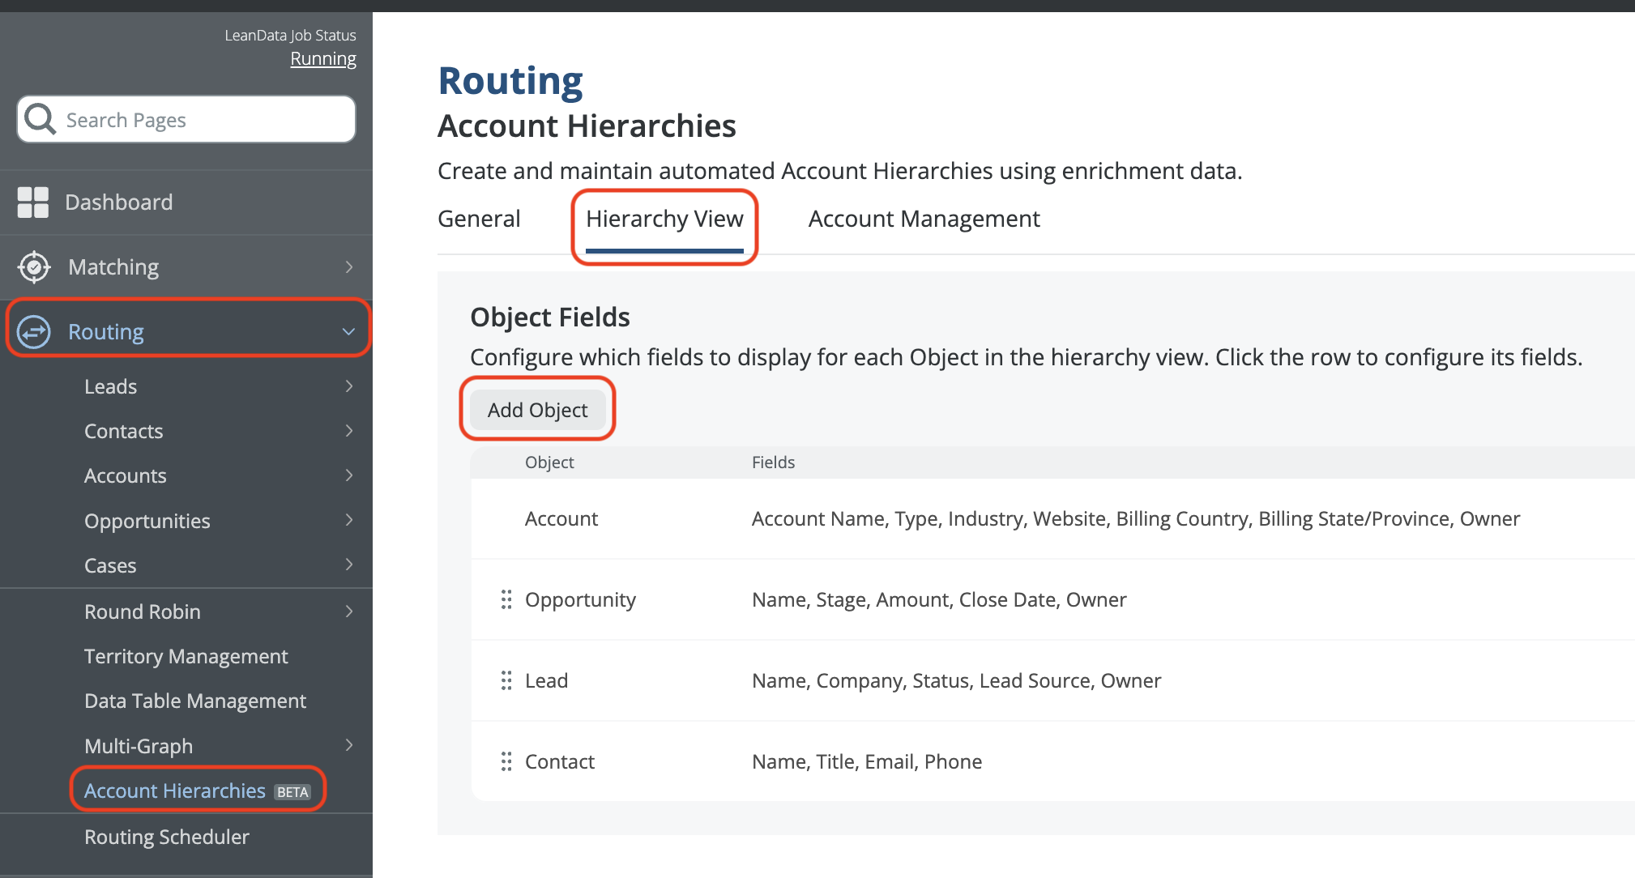Switch to the General tab
This screenshot has width=1635, height=878.
[x=479, y=219]
